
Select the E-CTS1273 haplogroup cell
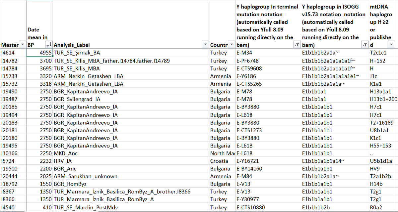(268, 130)
